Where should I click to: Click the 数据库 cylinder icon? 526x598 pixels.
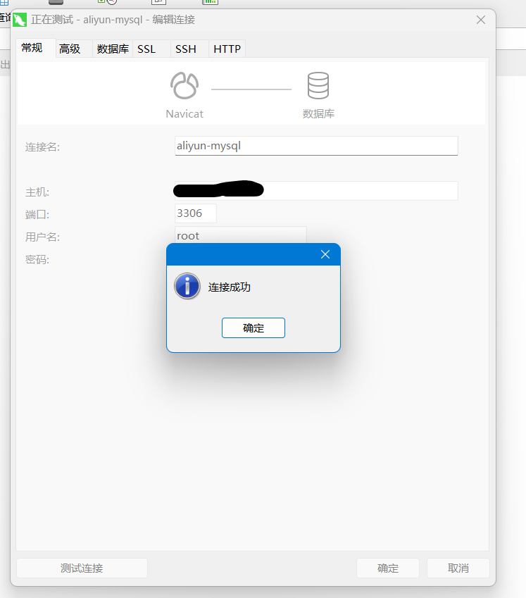[x=318, y=85]
